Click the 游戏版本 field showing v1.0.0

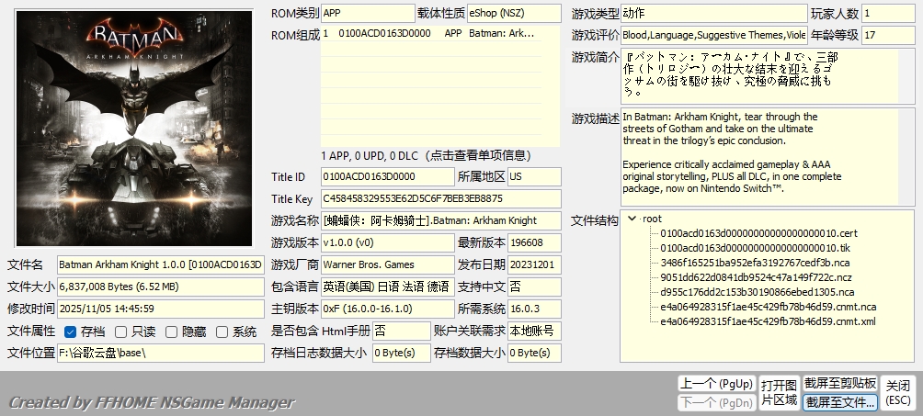387,242
